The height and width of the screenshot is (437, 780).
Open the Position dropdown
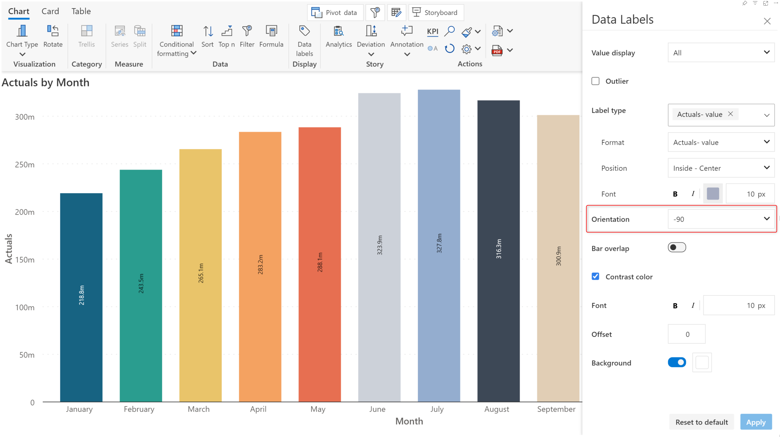(x=721, y=168)
